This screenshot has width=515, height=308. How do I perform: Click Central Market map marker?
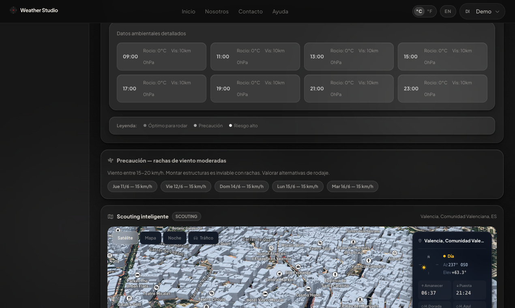(279, 274)
